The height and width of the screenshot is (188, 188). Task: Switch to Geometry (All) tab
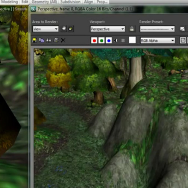point(44,2)
